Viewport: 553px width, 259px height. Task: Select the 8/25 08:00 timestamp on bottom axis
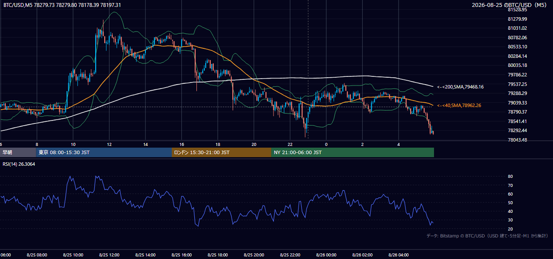(x=37, y=255)
